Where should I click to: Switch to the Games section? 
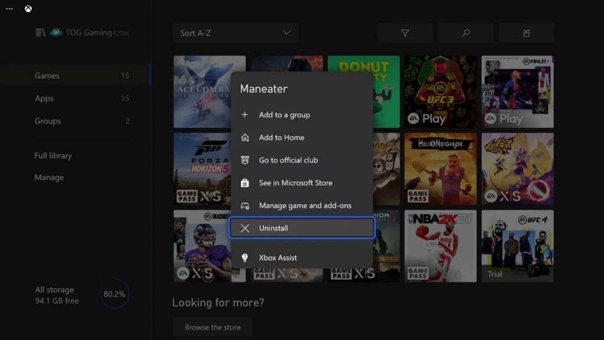[75, 76]
